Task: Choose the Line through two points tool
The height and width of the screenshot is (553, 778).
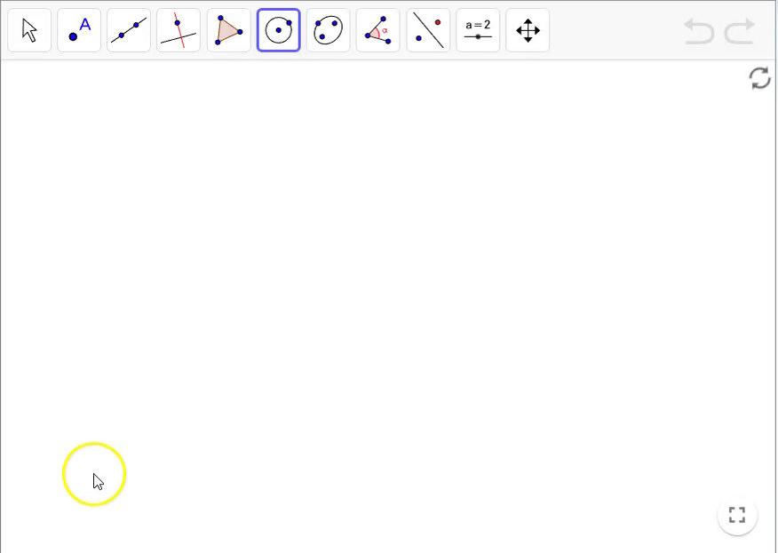Action: pos(129,30)
